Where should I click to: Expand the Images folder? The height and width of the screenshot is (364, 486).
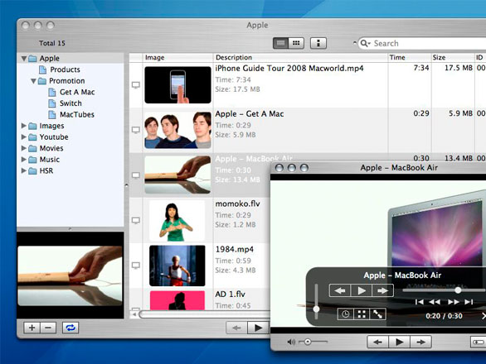[x=23, y=126]
